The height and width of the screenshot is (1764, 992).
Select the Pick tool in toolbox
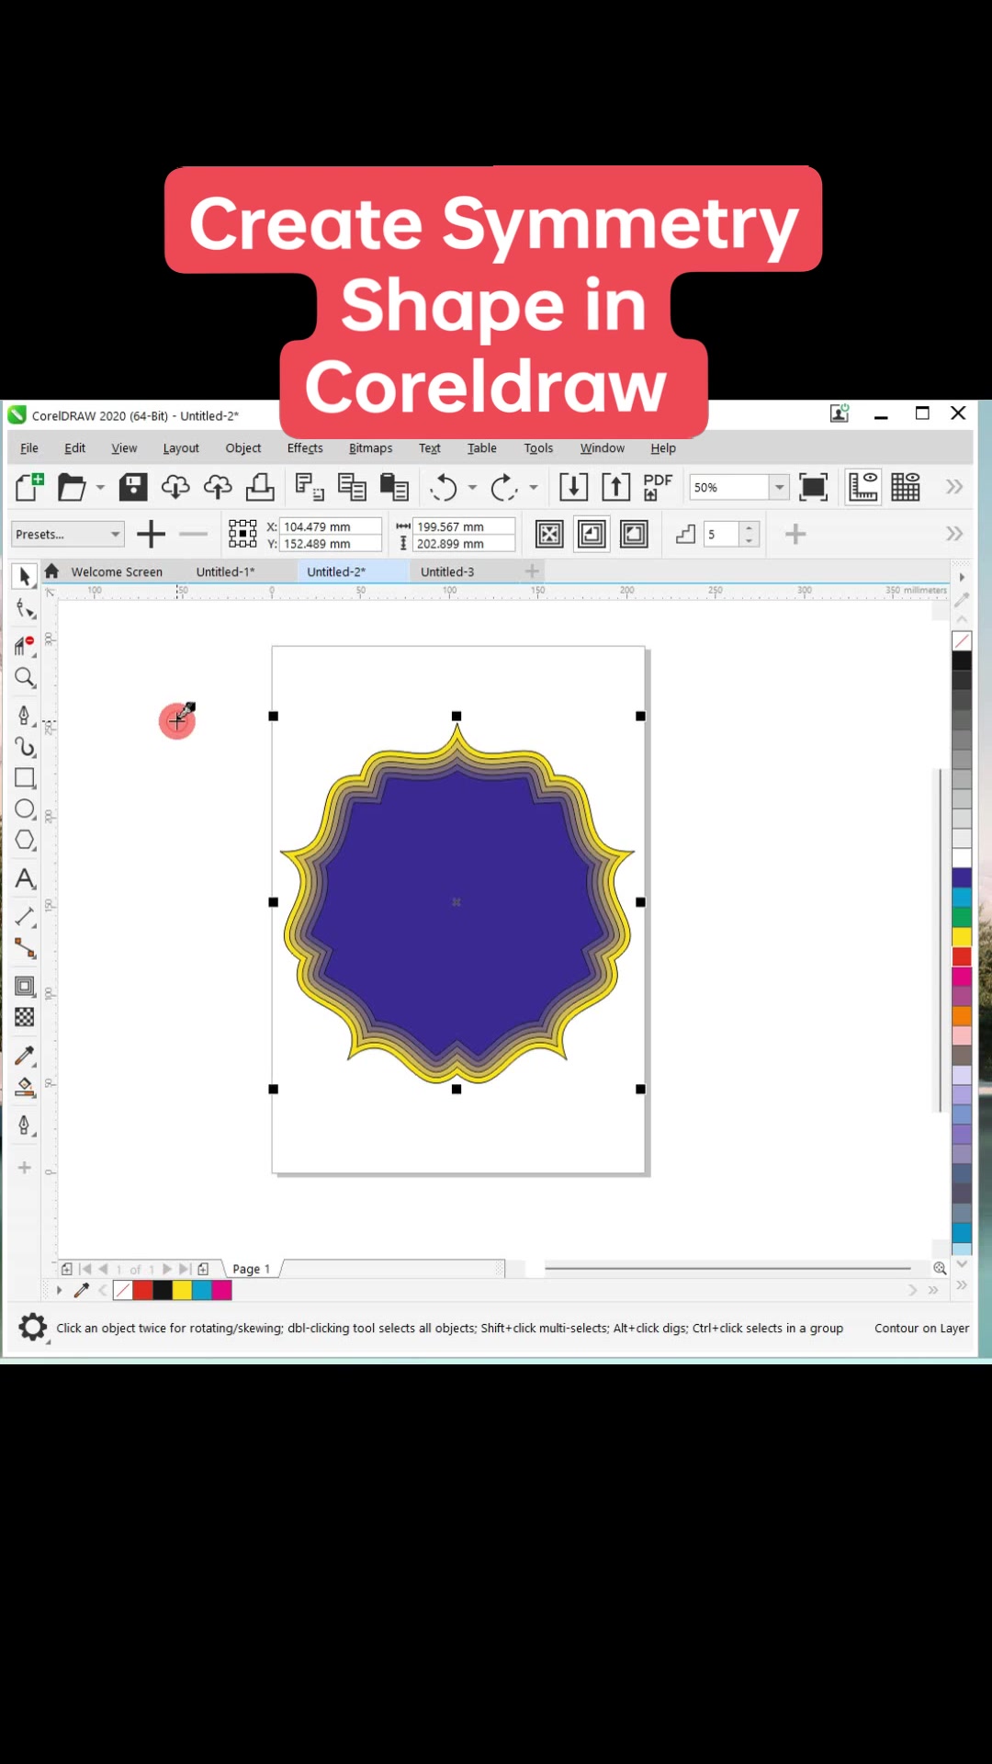coord(25,577)
